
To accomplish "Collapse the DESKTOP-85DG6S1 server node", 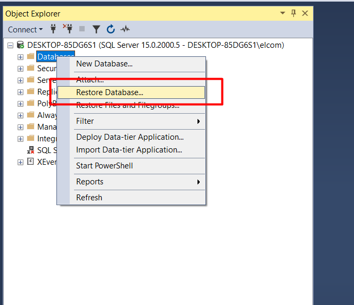I will 10,45.
